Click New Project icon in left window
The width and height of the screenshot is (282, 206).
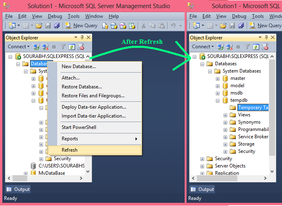tap(12, 26)
